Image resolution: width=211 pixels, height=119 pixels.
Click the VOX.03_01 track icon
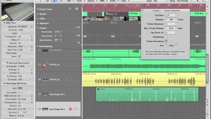[x=45, y=79]
